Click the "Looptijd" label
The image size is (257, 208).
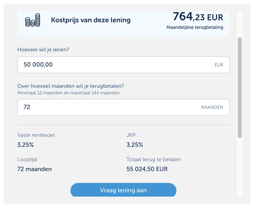pyautogui.click(x=27, y=159)
